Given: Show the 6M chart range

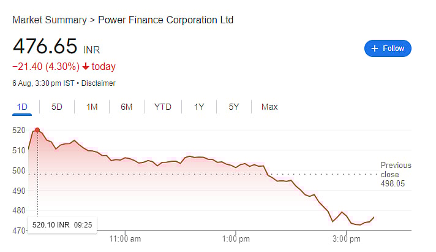Looking at the screenshot, I should click(127, 107).
